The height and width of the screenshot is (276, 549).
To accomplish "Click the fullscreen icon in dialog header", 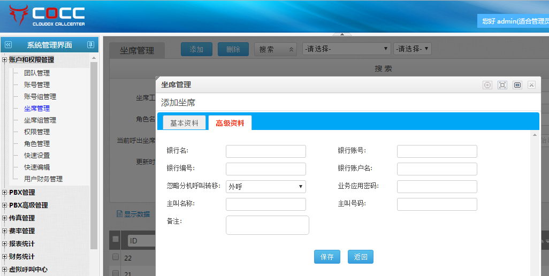I will (502, 85).
